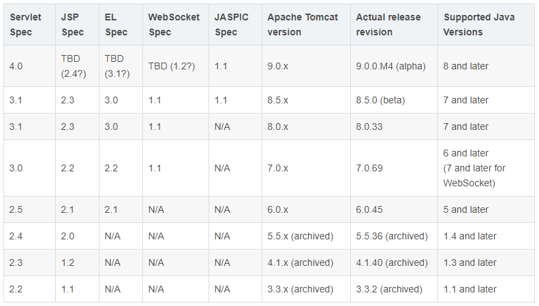This screenshot has height=306, width=539.
Task: Click the 8 and later Java cell
Action: 466,66
